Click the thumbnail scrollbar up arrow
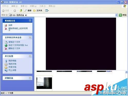Viewport: 128px width, 96px height. 126,72
